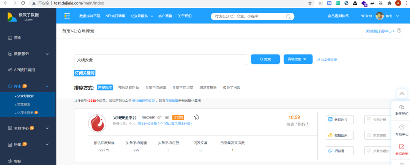This screenshot has height=165, width=410.
Task: Open API接口调用 in top nav
Action: coord(115,16)
